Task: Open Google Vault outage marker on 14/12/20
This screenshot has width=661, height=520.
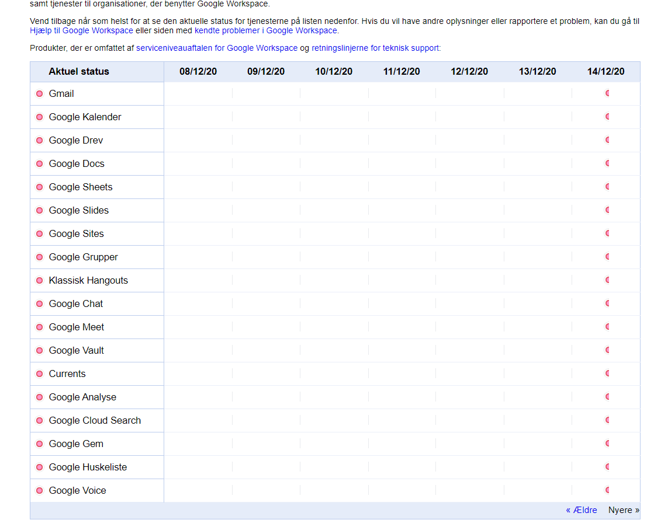Action: pos(607,350)
